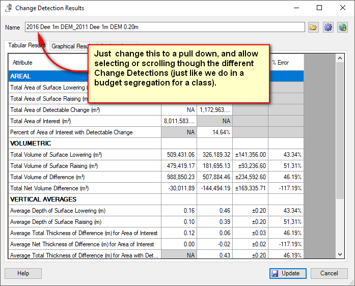Click the -0.02 net thickness cell

pos(214,244)
